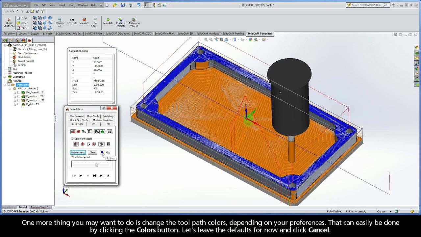
Task: Open About SolidCAM
Action: (x=9, y=22)
